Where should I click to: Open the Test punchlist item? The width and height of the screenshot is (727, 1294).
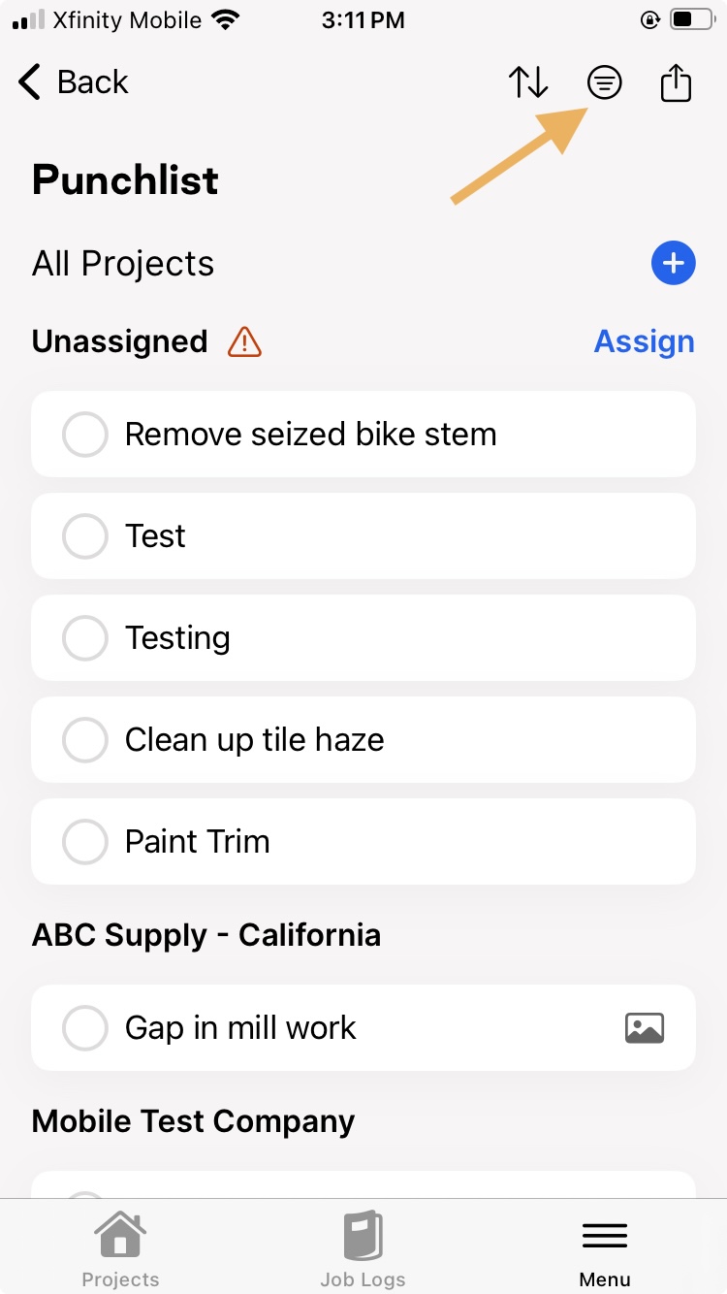tap(363, 536)
